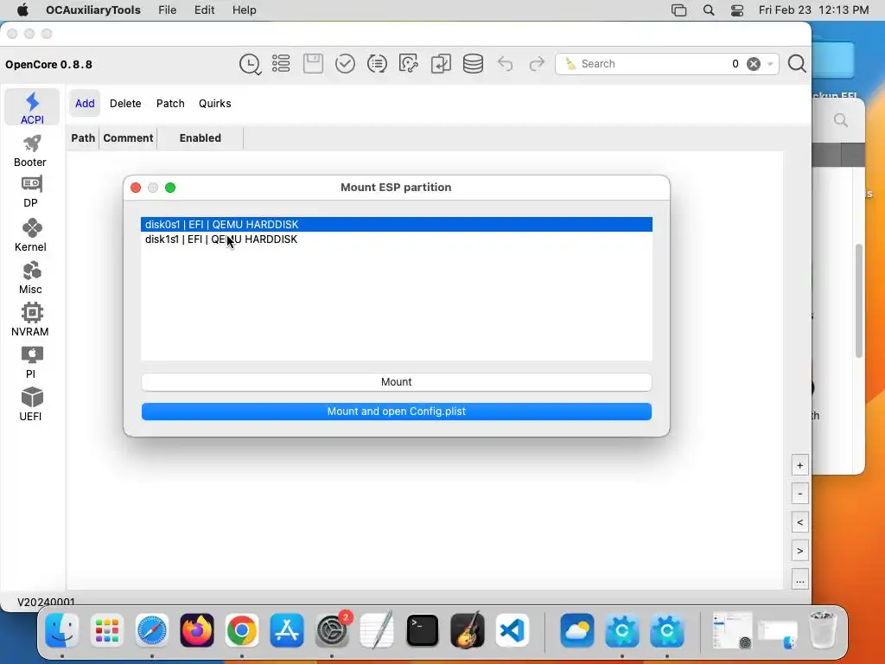Go to the UEFI sidebar section
The width and height of the screenshot is (885, 664).
30,405
